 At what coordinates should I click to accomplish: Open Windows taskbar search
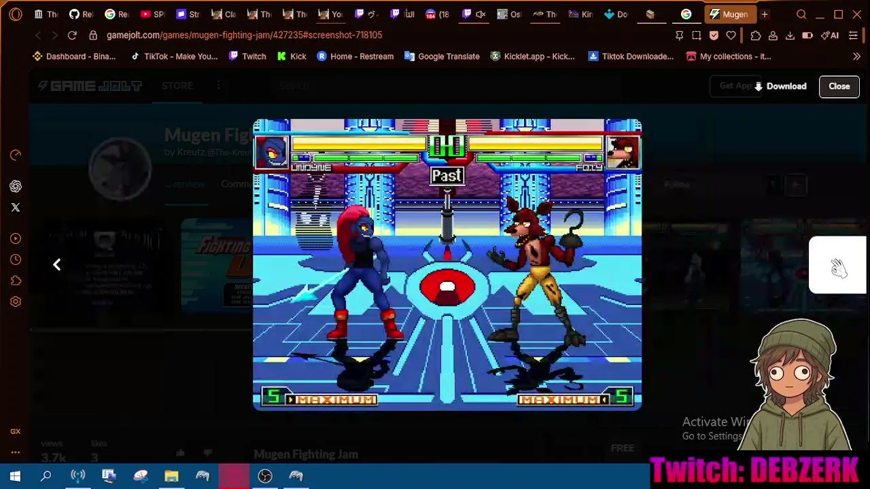point(46,476)
